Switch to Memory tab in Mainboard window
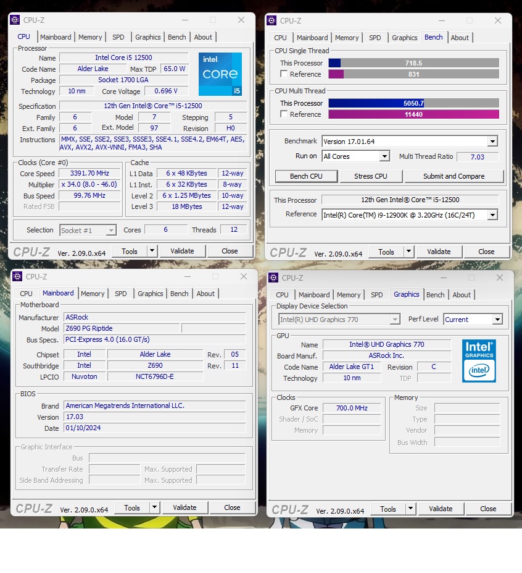Image resolution: width=522 pixels, height=573 pixels. (93, 294)
